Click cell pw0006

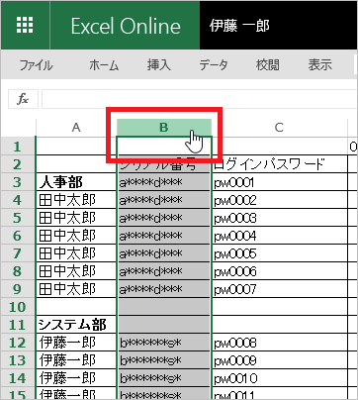[x=280, y=271]
